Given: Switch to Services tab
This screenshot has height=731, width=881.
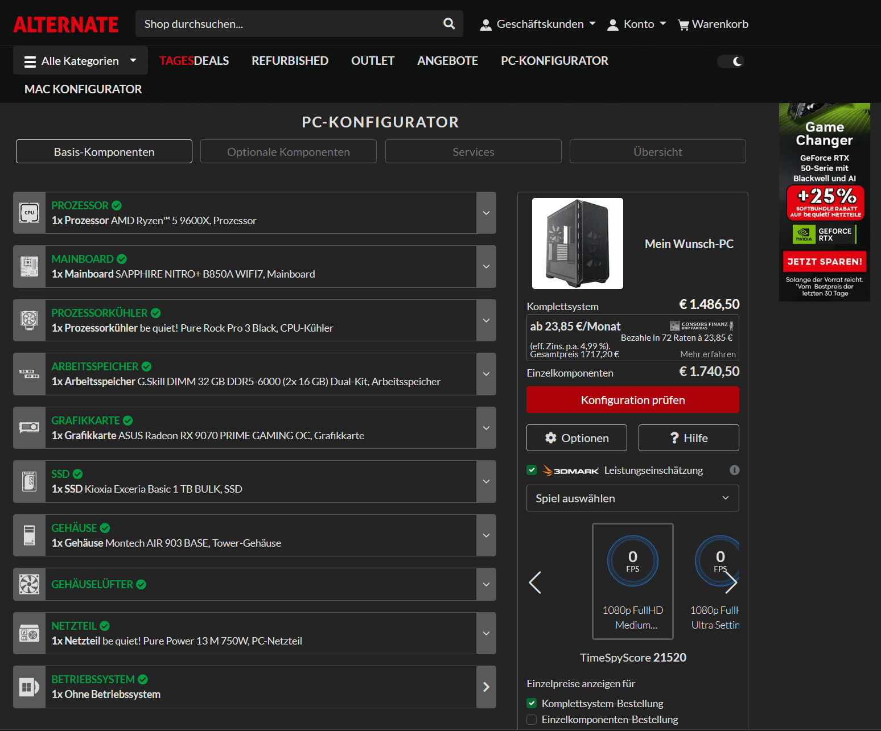Looking at the screenshot, I should pyautogui.click(x=474, y=151).
